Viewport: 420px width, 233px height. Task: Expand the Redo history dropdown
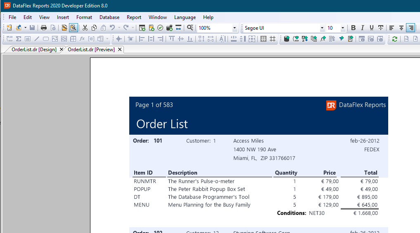point(133,28)
